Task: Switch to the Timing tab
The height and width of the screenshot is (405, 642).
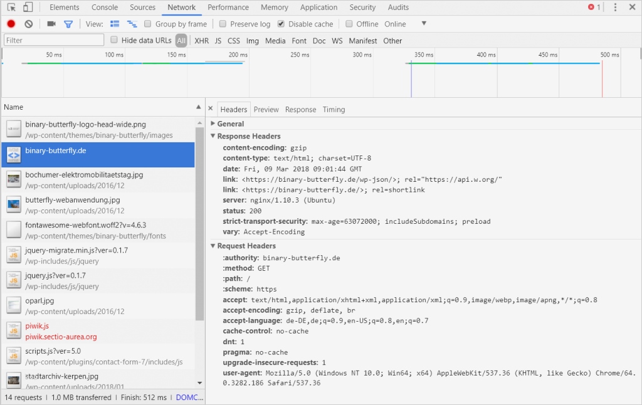Action: (334, 109)
